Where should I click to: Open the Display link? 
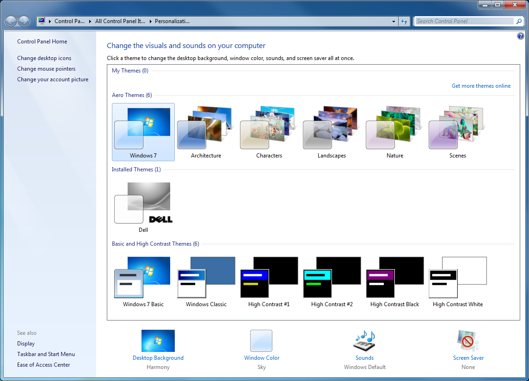click(26, 344)
